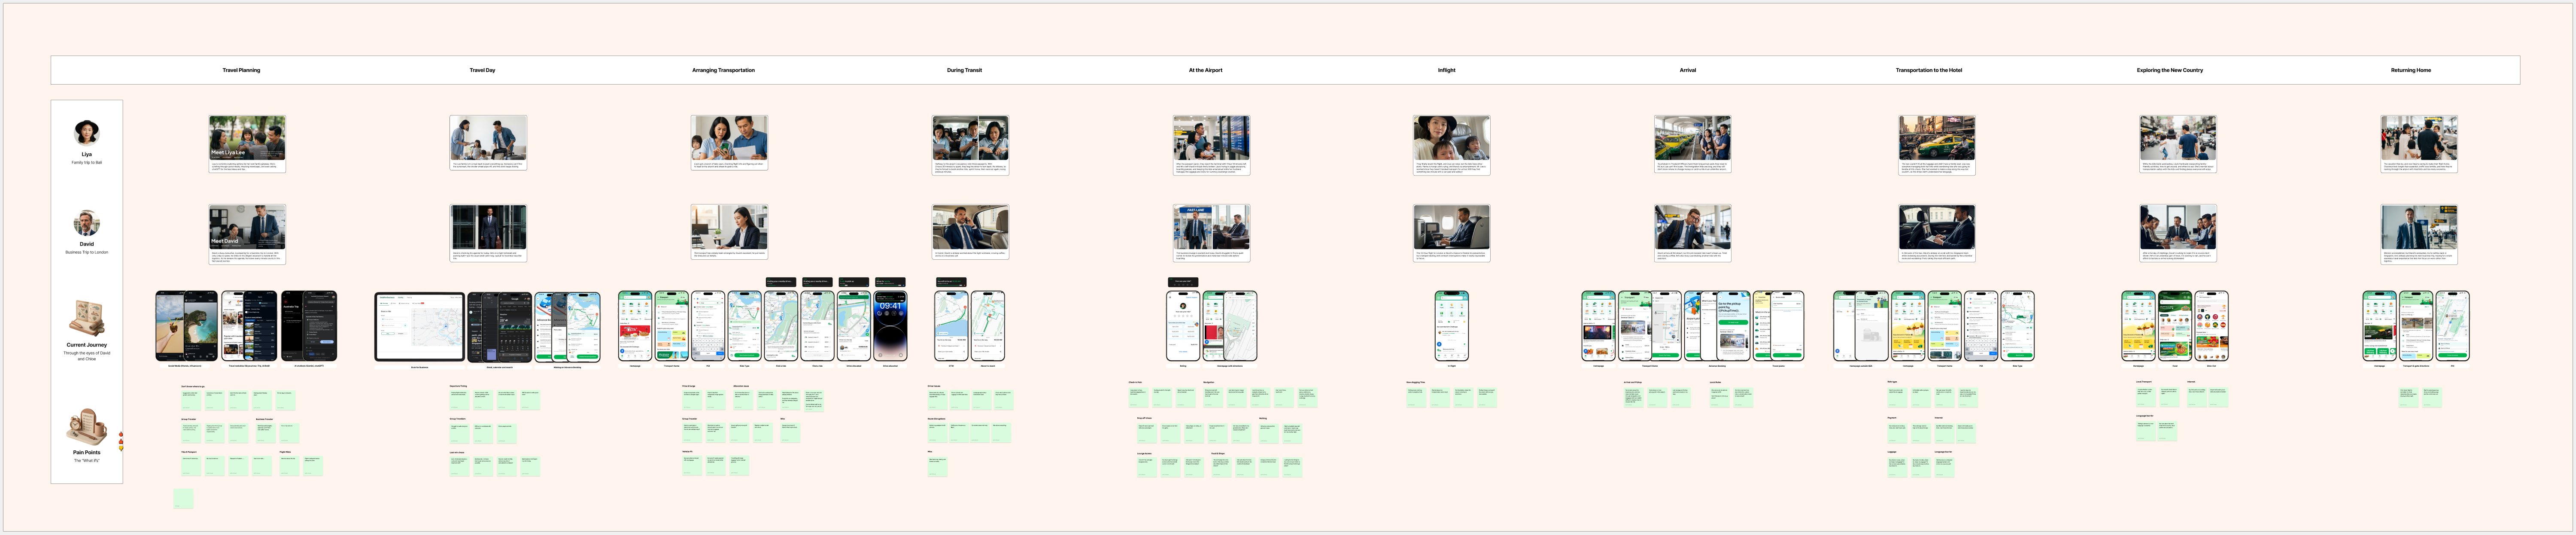Select David's meeting card under Exploring

(x=2177, y=233)
